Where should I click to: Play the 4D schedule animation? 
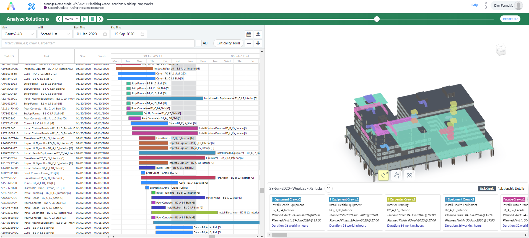coord(85,19)
